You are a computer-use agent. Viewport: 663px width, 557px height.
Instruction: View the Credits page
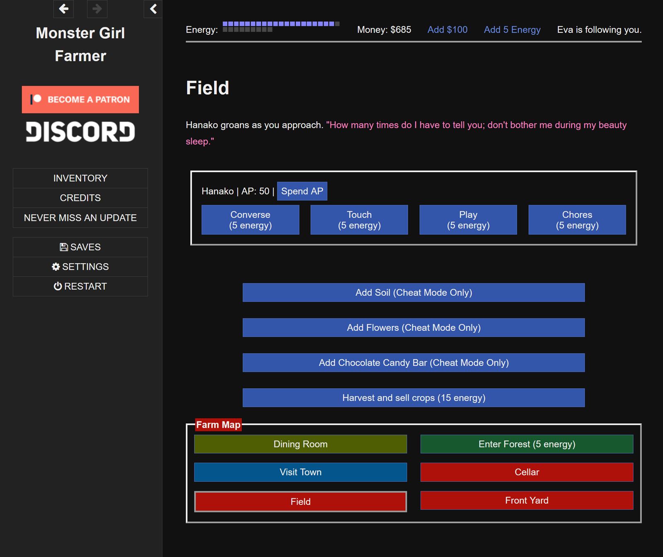click(80, 198)
